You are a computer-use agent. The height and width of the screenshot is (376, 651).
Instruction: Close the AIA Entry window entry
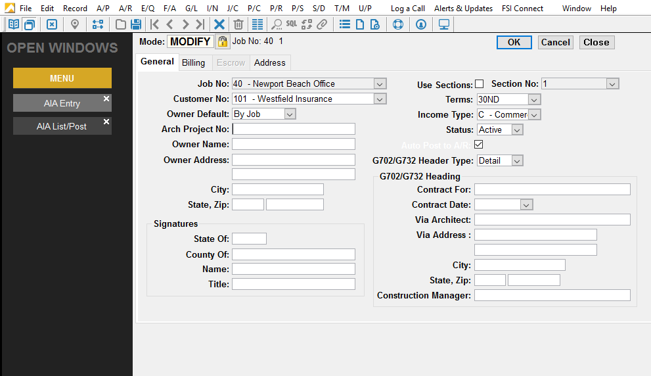pos(106,99)
